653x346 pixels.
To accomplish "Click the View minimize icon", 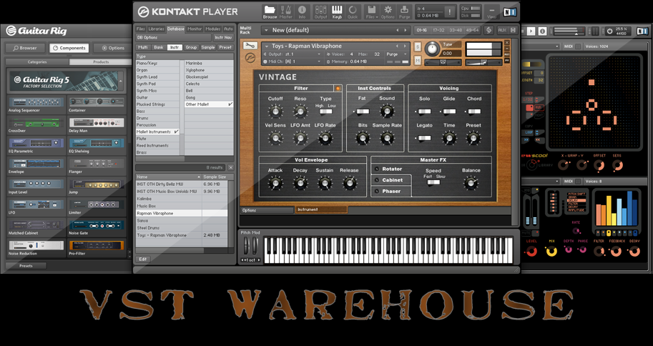I will point(492,11).
